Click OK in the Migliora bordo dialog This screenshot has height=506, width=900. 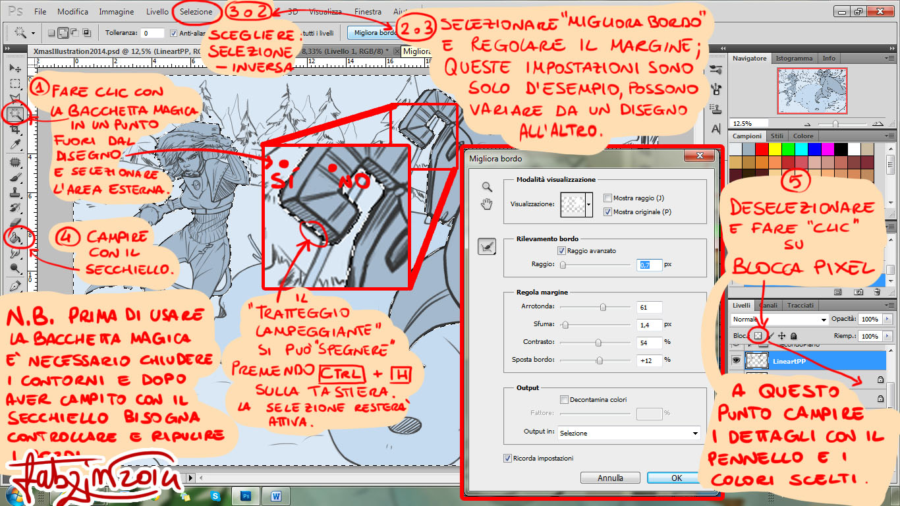coord(676,478)
